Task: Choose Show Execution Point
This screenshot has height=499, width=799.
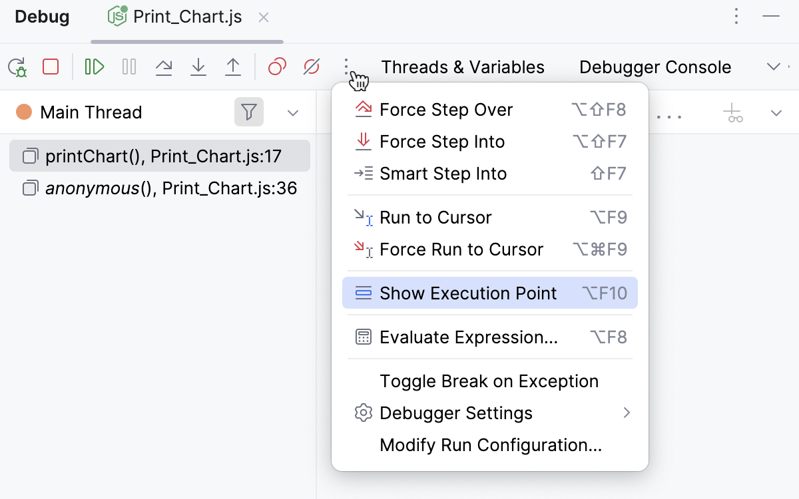Action: (468, 293)
